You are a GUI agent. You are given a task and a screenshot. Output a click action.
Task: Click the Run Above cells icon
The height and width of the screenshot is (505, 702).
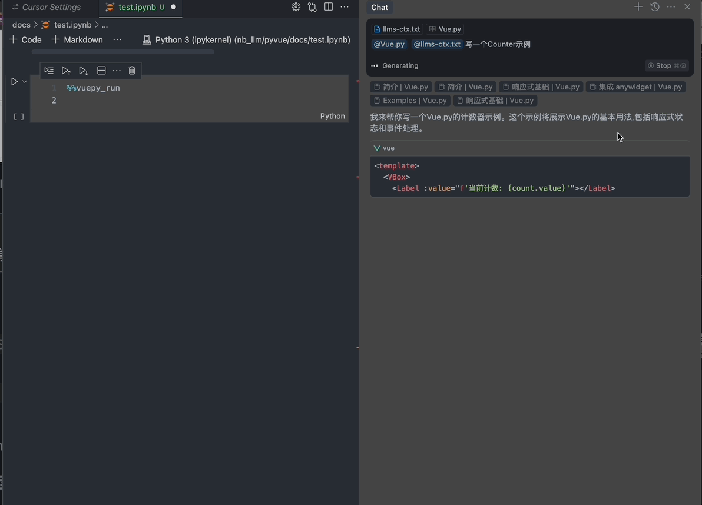pos(66,71)
